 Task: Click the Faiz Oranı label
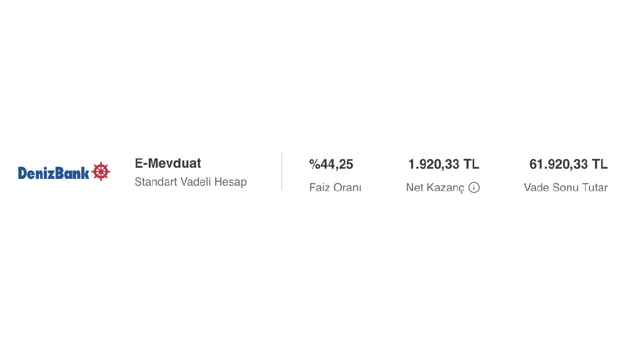335,187
